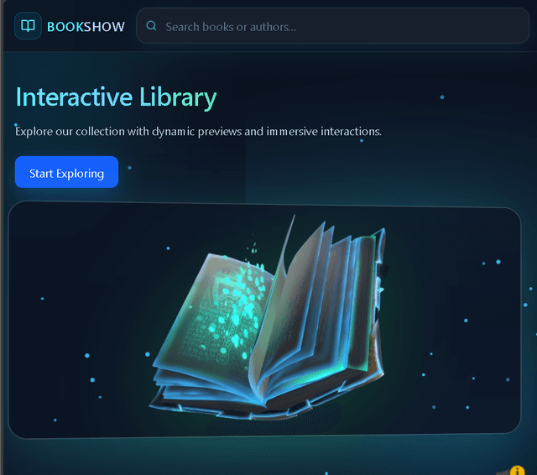Screen dimensions: 537x475
Task: Focus the 'Search books or authors...' field
Action: (332, 26)
